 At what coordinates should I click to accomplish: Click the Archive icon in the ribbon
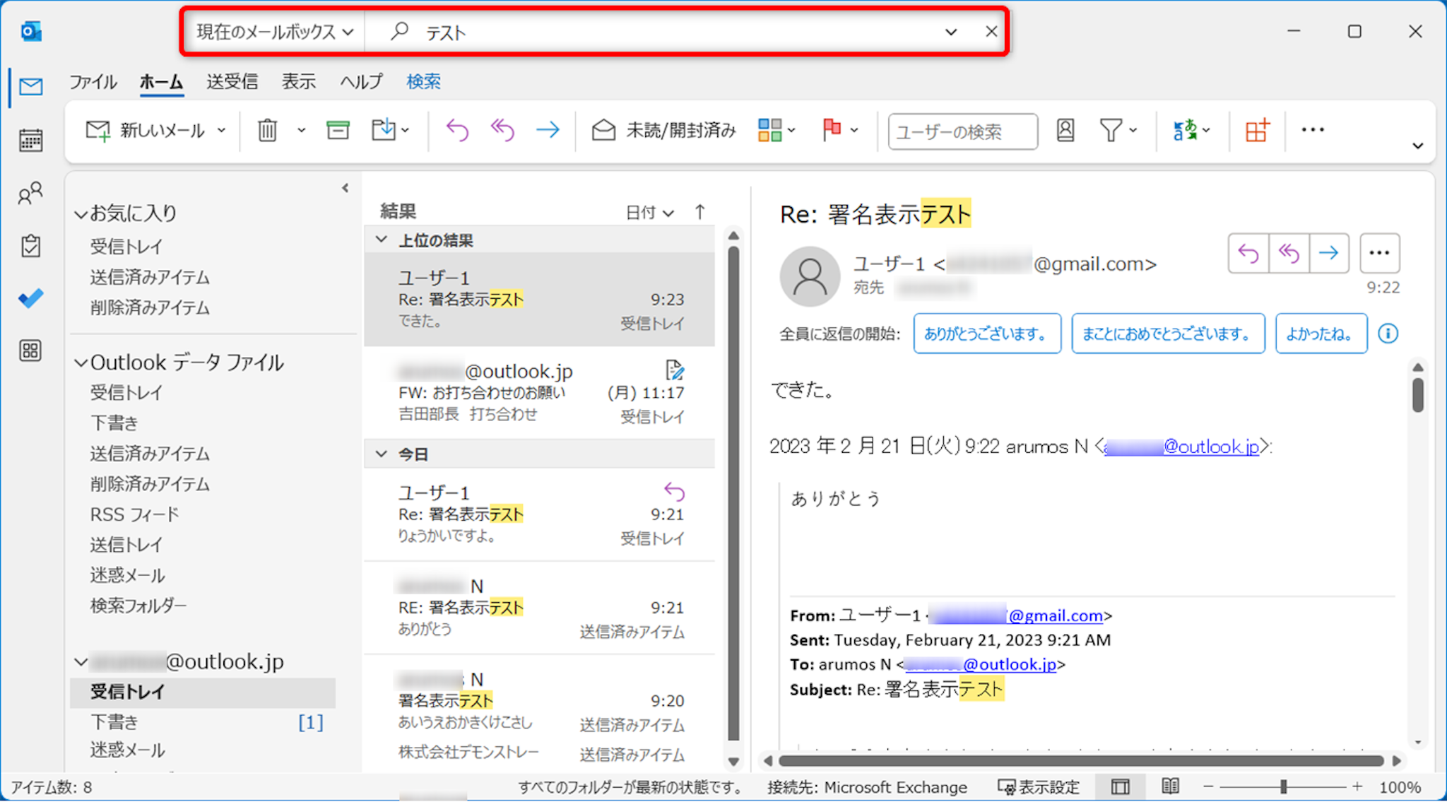338,131
